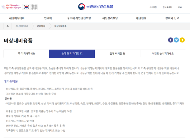190x140 pixels.
Task: Switch to the 꼭 기억해두세요 tab
Action: 26,54
